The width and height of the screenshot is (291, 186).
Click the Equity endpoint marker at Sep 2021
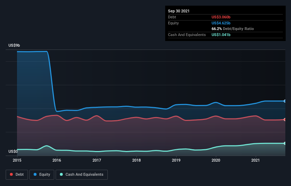285,101
